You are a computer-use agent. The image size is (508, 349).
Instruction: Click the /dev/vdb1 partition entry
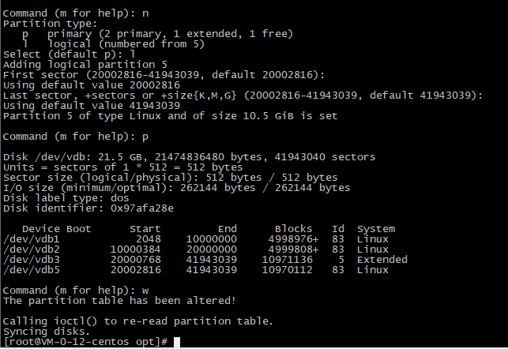tap(29, 239)
